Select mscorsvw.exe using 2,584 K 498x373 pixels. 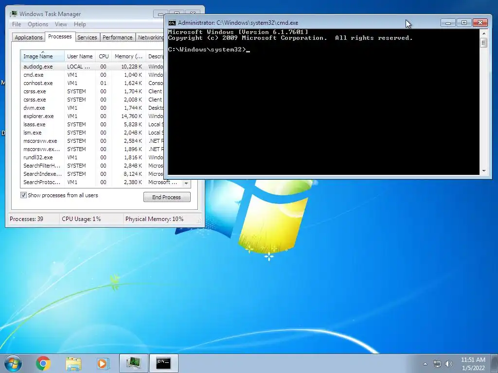pyautogui.click(x=92, y=141)
